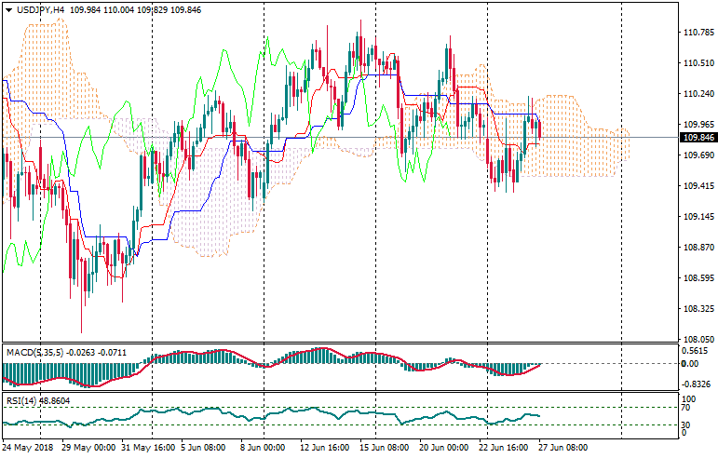Select the current price tag 109.846
718x458 pixels.
click(698, 138)
